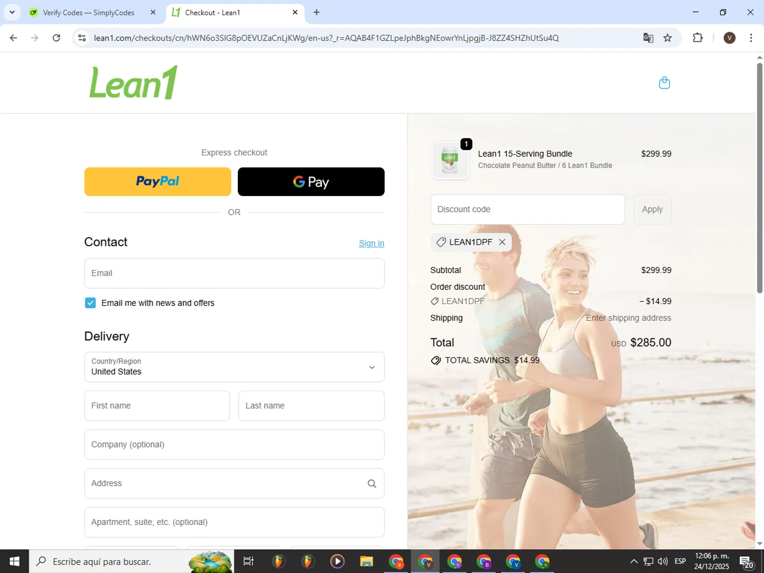This screenshot has width=764, height=573.
Task: Click the Enter shipping address text
Action: pos(629,318)
